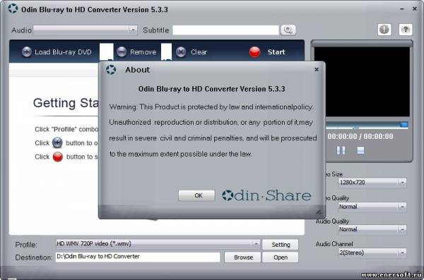This screenshot has width=424, height=280.
Task: Click the Remove button in toolbar
Action: (x=136, y=52)
